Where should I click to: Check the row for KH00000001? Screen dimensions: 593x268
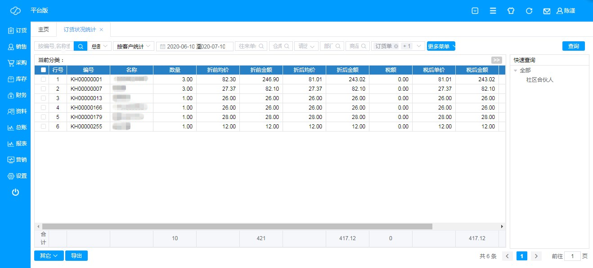(43, 79)
